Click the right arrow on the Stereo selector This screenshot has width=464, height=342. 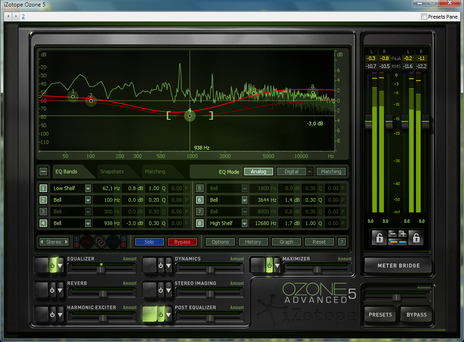coord(66,242)
